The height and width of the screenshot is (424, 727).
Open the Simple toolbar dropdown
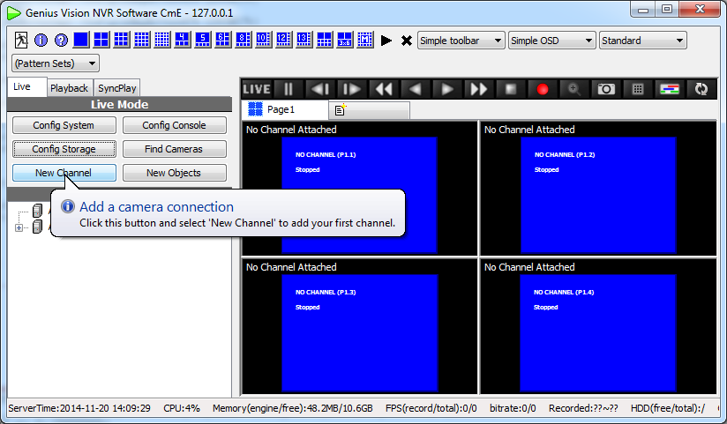pyautogui.click(x=461, y=41)
